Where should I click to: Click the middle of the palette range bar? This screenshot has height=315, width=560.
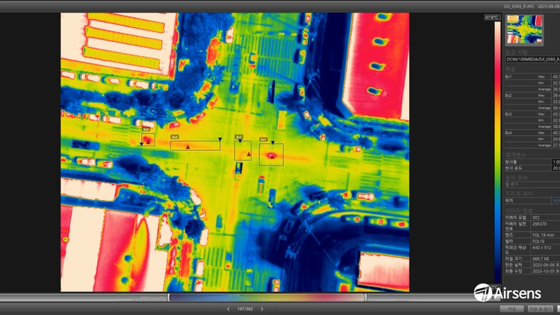[267, 297]
